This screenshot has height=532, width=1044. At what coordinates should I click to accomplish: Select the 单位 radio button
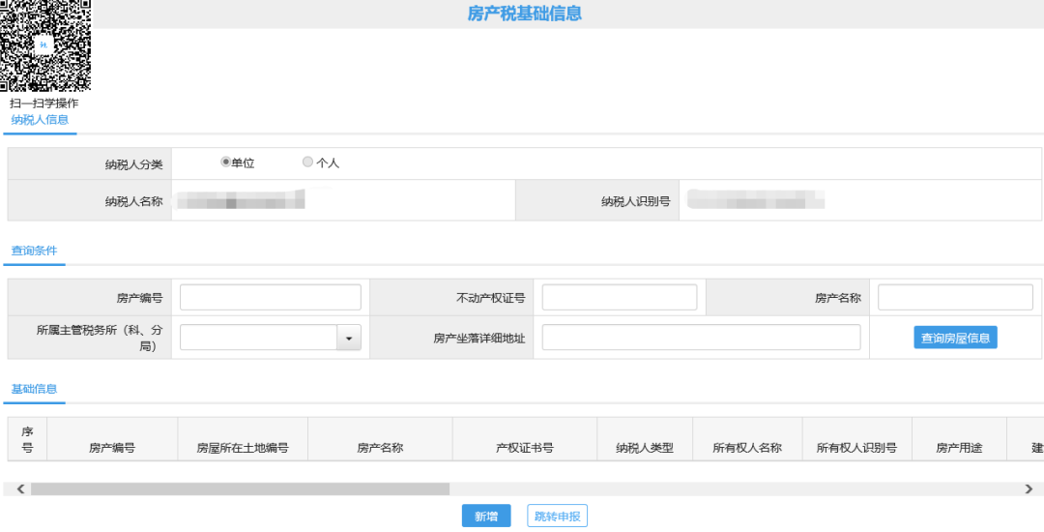226,163
